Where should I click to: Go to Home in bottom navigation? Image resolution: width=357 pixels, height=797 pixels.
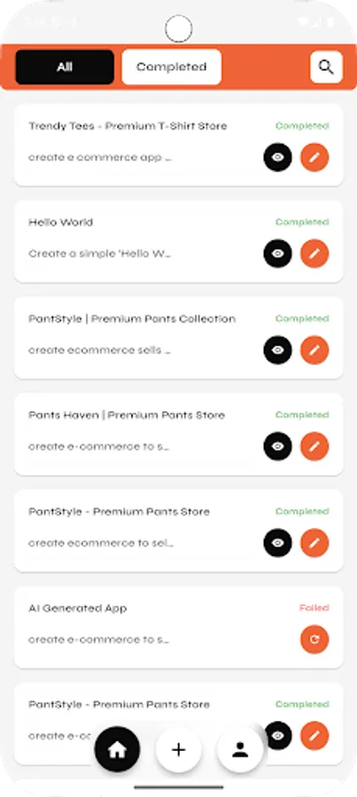point(117,750)
